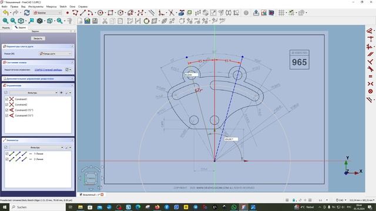Select the B-spline tool
Screen dimensions: 376x211
(140, 13)
